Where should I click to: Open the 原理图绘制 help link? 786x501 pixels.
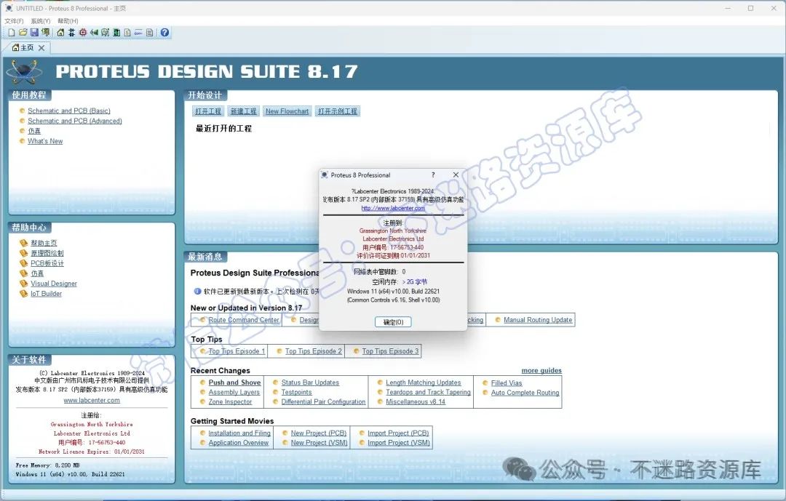pyautogui.click(x=47, y=253)
